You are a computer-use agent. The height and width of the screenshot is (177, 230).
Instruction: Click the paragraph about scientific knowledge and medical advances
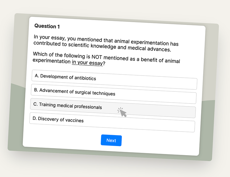(106, 43)
